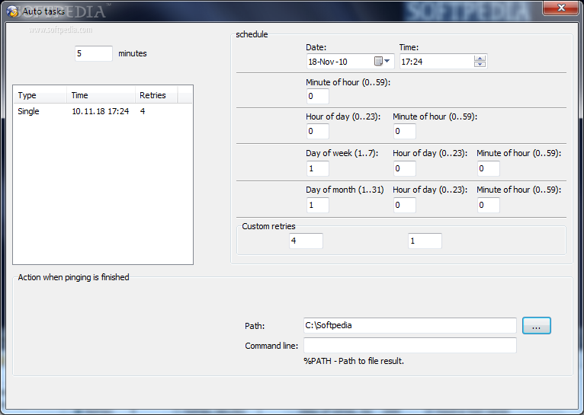This screenshot has height=415, width=584.
Task: Click the empty Command line field
Action: tap(410, 345)
